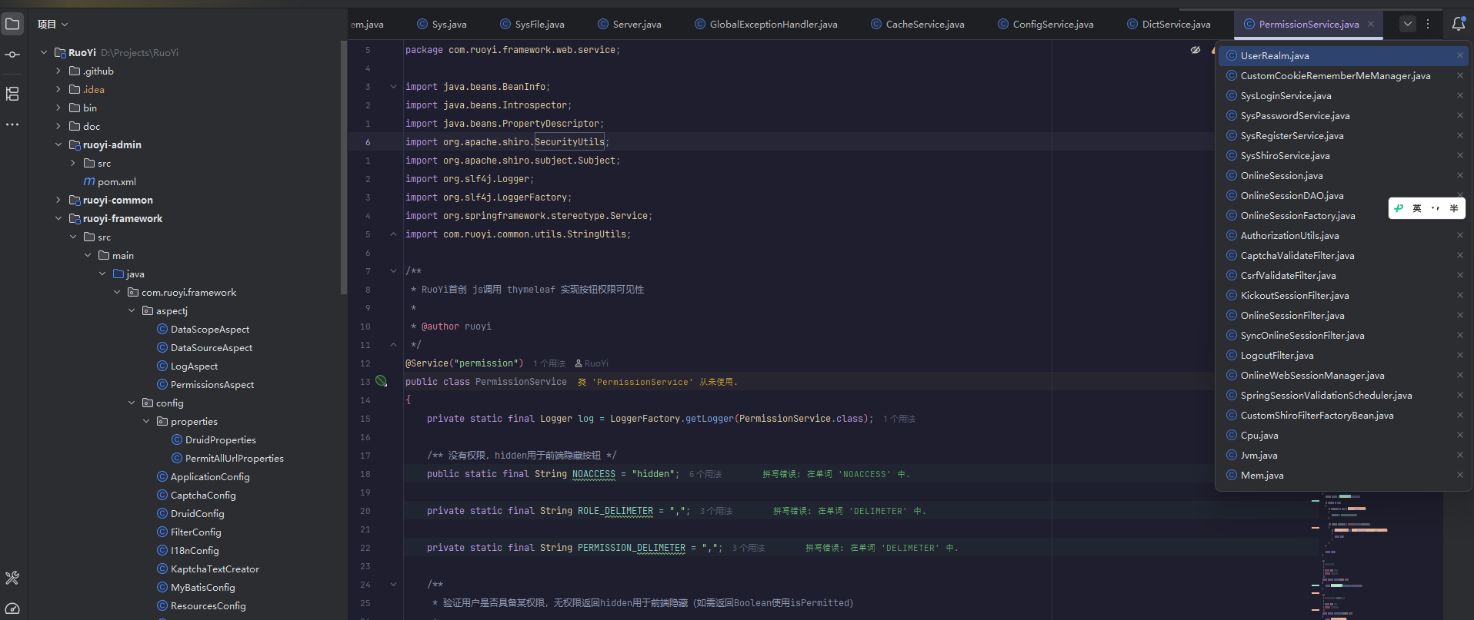Switch to the Server.java tab
Viewport: 1474px width, 620px height.
click(629, 24)
